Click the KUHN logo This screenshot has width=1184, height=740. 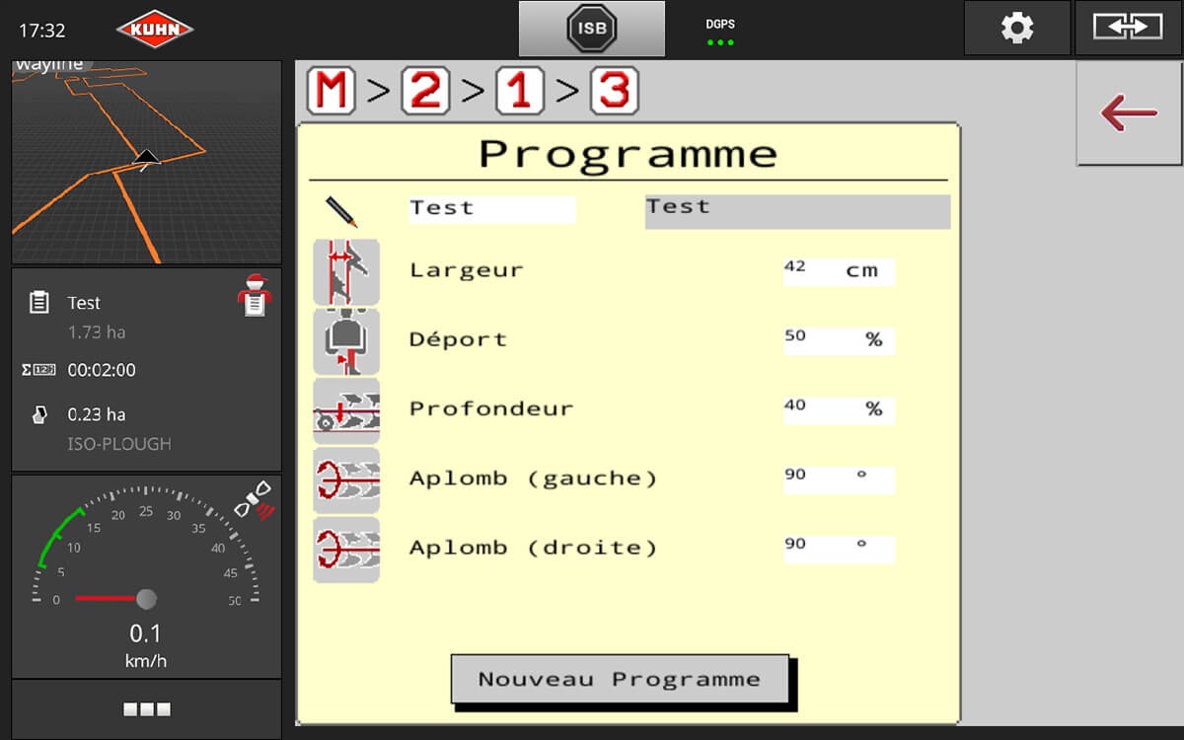point(155,30)
